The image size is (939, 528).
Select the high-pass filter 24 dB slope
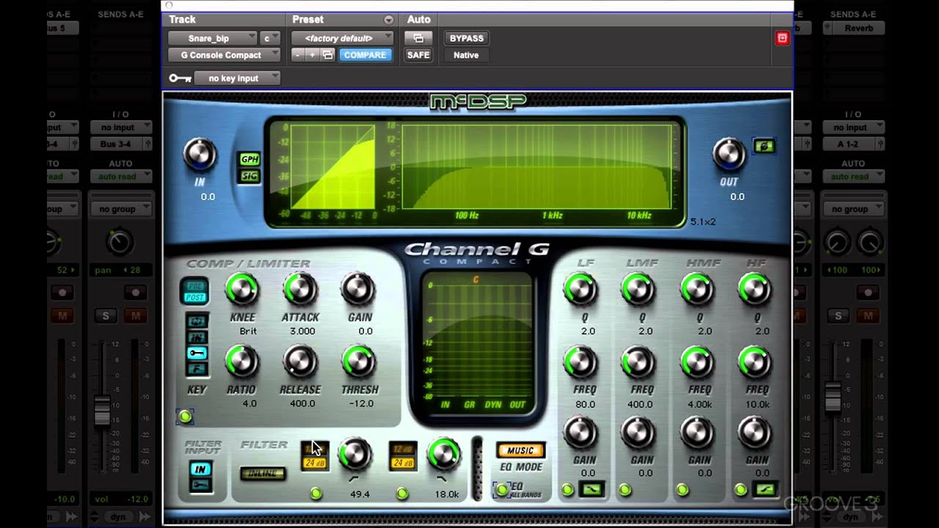(315, 463)
